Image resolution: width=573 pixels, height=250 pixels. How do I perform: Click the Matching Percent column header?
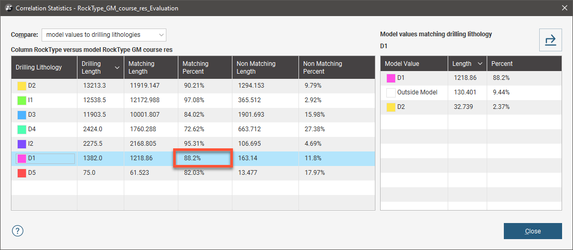(205, 67)
